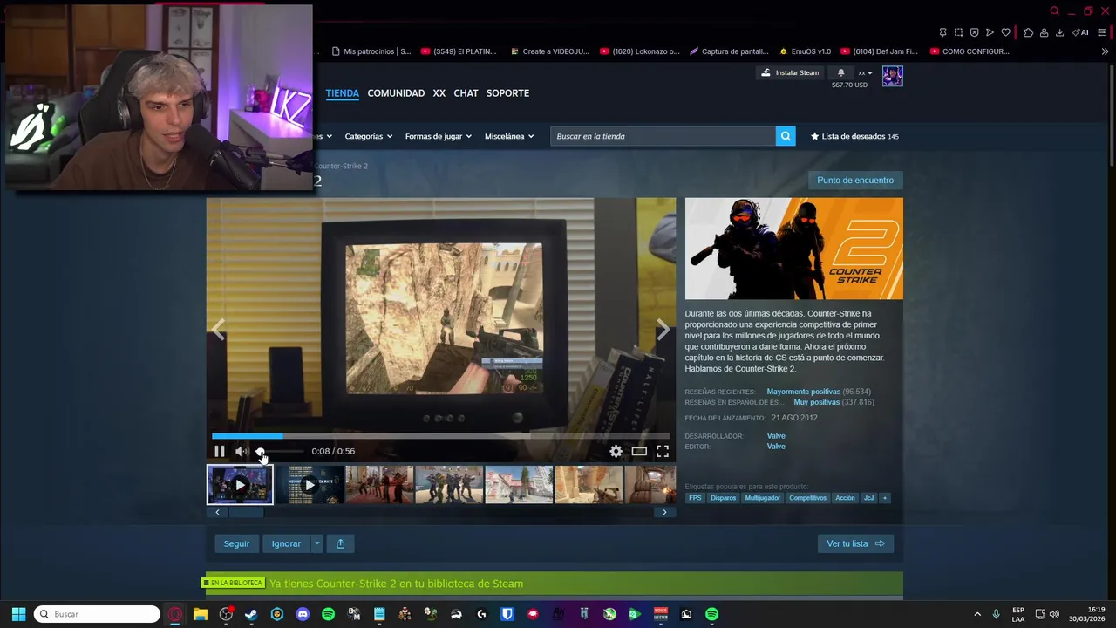This screenshot has height=628, width=1116.
Task: Go to previous media with left arrow
Action: point(218,329)
